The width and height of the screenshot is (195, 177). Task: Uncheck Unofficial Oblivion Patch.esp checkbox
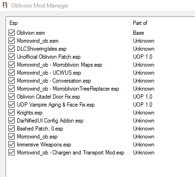pos(11,57)
